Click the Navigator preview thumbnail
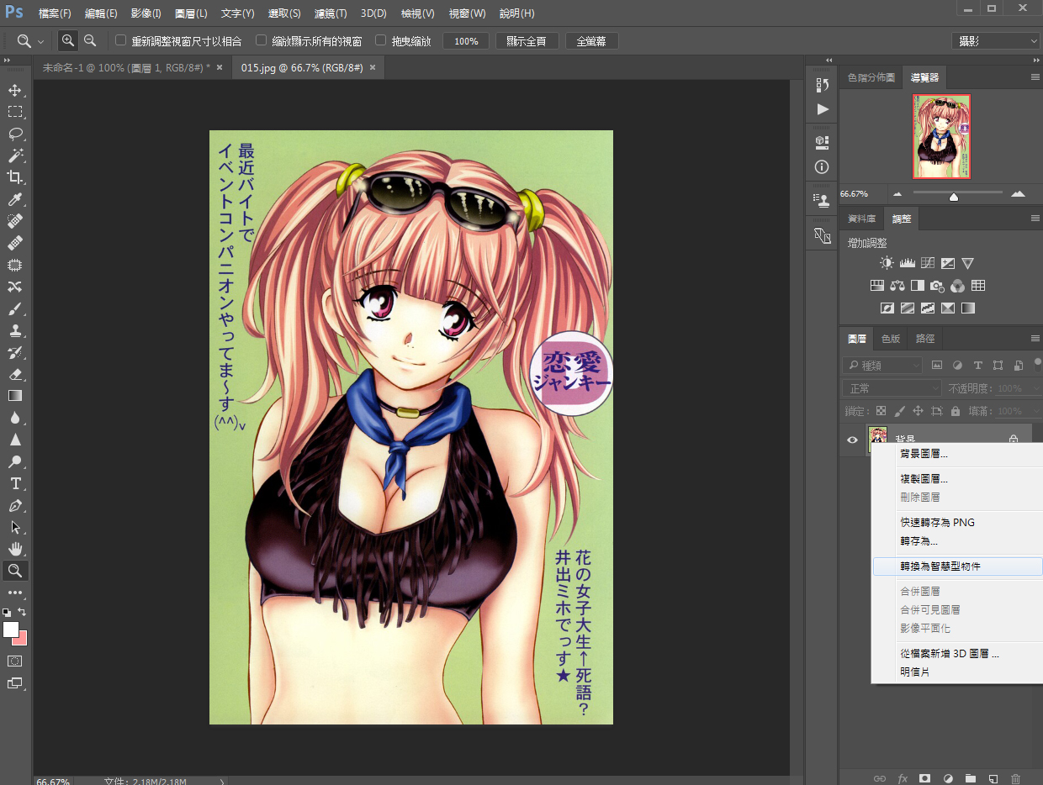 click(x=942, y=136)
